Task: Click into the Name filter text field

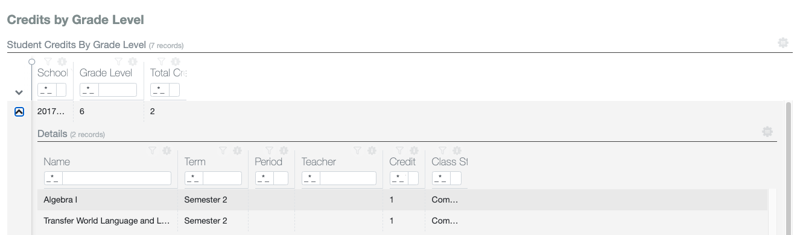Action: click(116, 179)
